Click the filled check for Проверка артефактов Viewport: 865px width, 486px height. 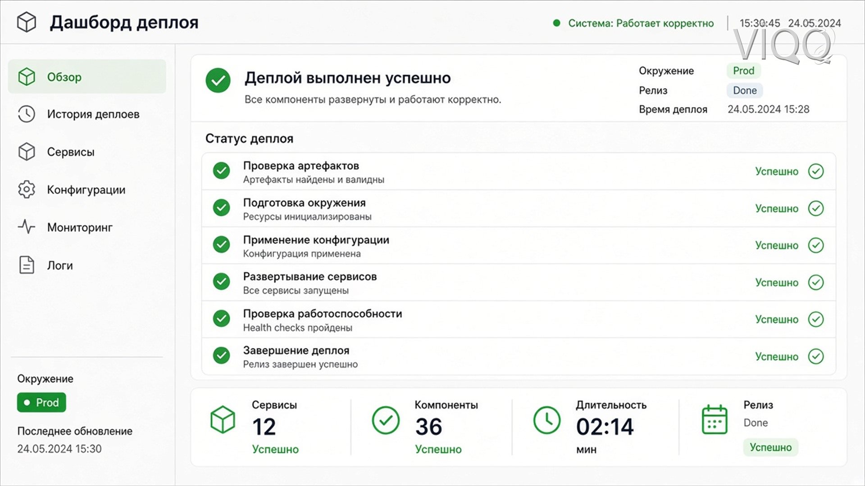point(221,171)
